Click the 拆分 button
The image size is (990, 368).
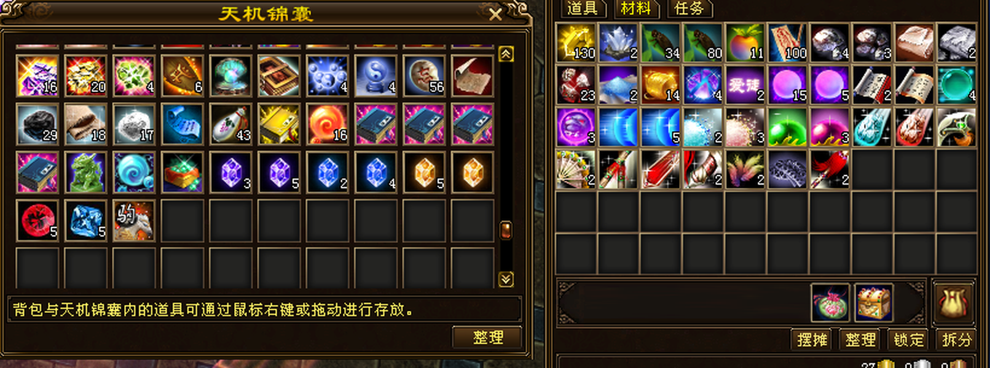(957, 339)
